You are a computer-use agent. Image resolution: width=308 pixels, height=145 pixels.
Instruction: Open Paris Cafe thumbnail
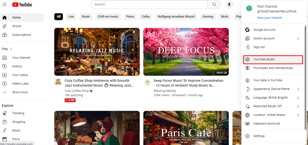click(x=186, y=128)
